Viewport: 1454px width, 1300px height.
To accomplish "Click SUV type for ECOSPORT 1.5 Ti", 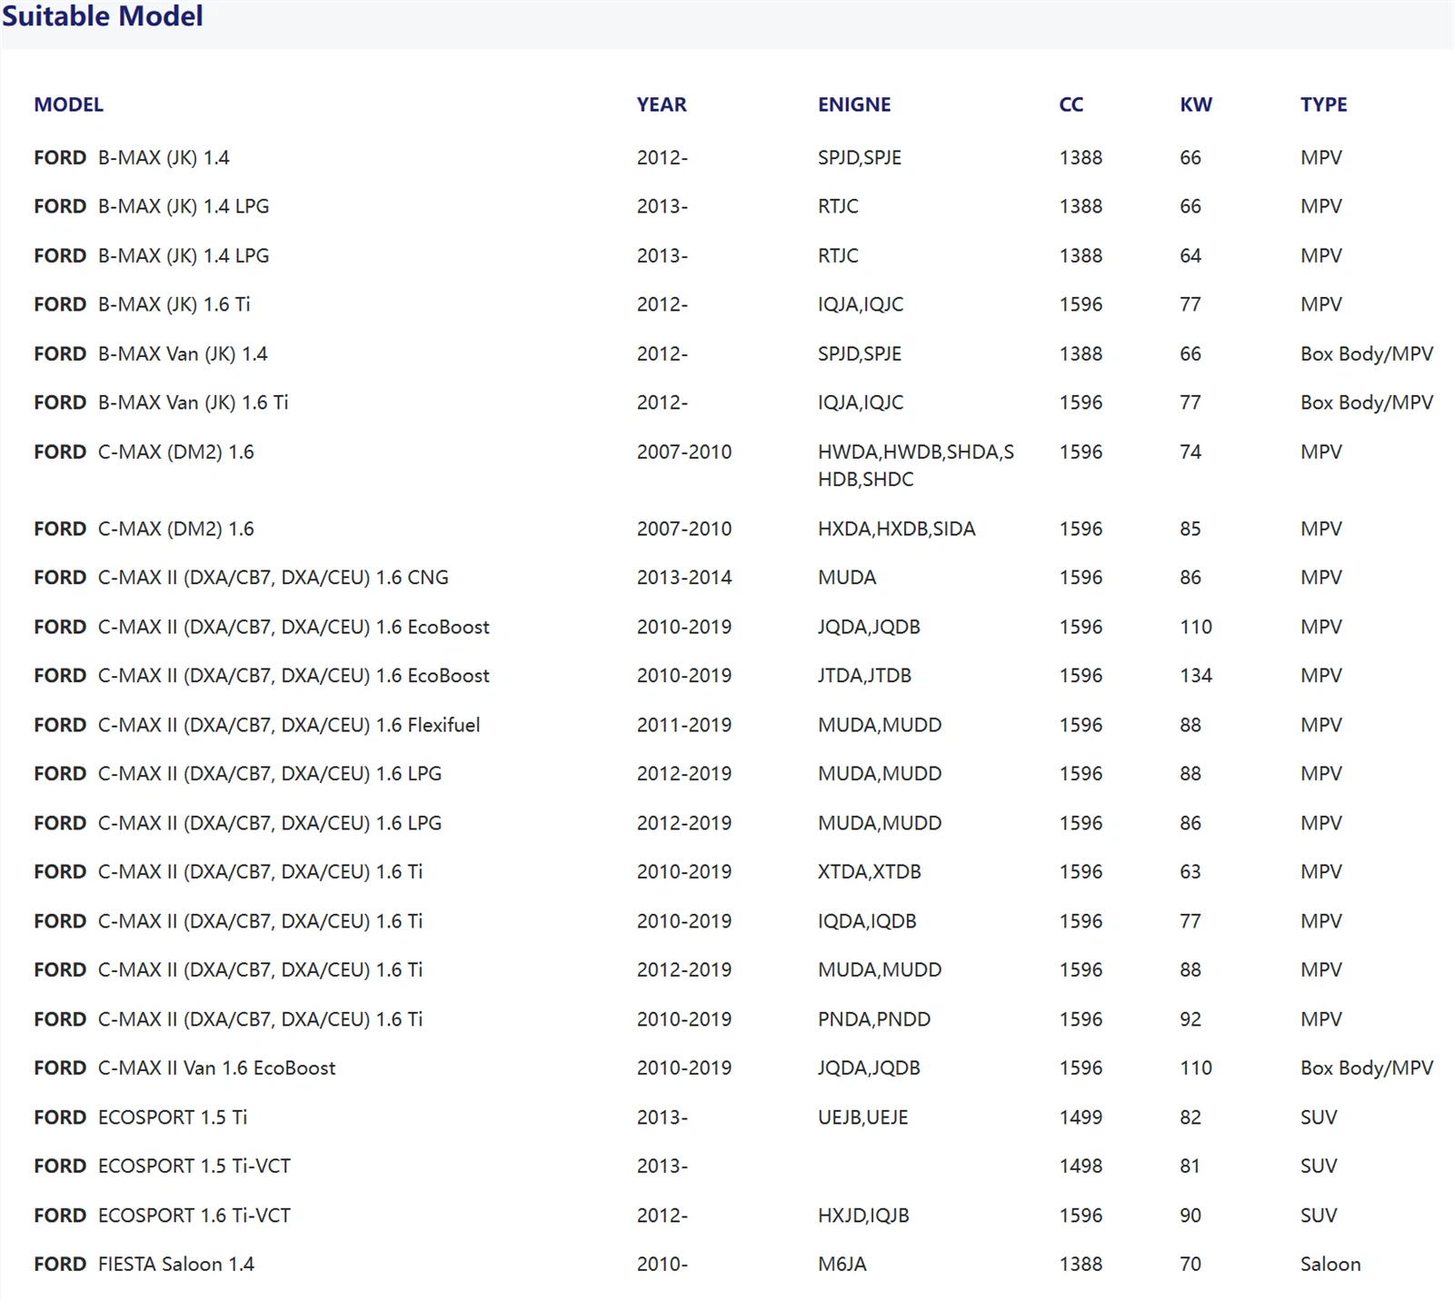I will click(x=1319, y=1117).
